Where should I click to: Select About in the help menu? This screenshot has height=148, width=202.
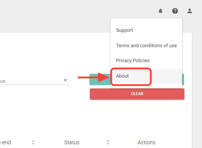pyautogui.click(x=122, y=76)
